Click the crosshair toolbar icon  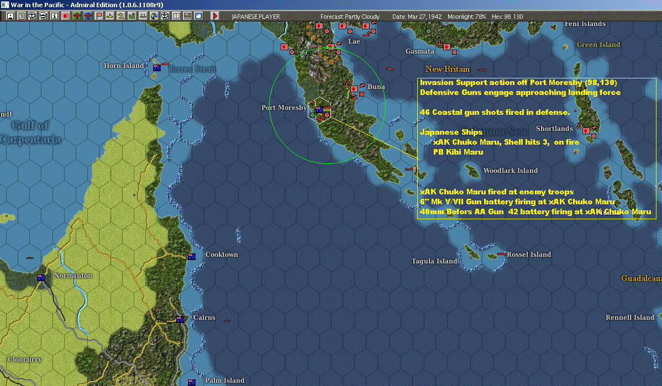[x=165, y=16]
